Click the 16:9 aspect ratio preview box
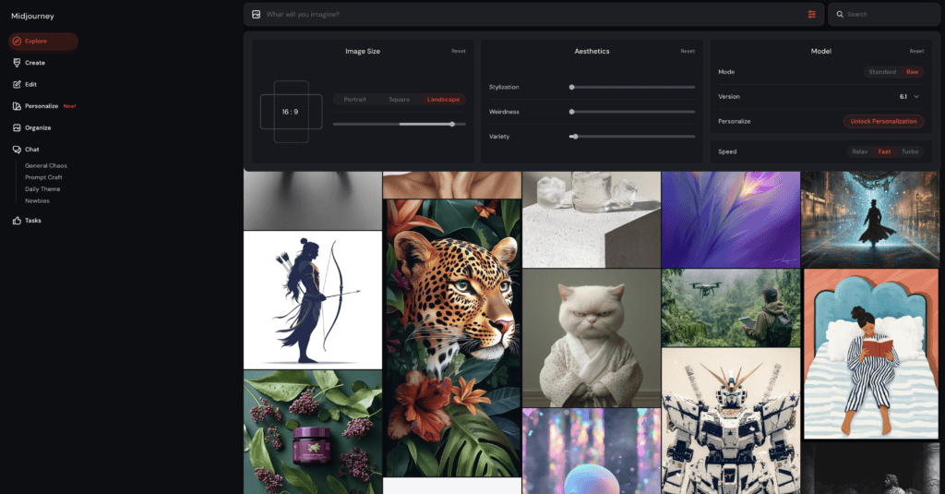 (x=291, y=113)
